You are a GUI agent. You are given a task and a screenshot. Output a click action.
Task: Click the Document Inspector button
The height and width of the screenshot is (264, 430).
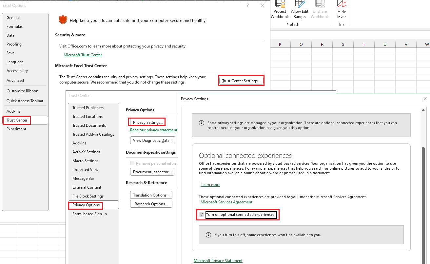pyautogui.click(x=152, y=172)
